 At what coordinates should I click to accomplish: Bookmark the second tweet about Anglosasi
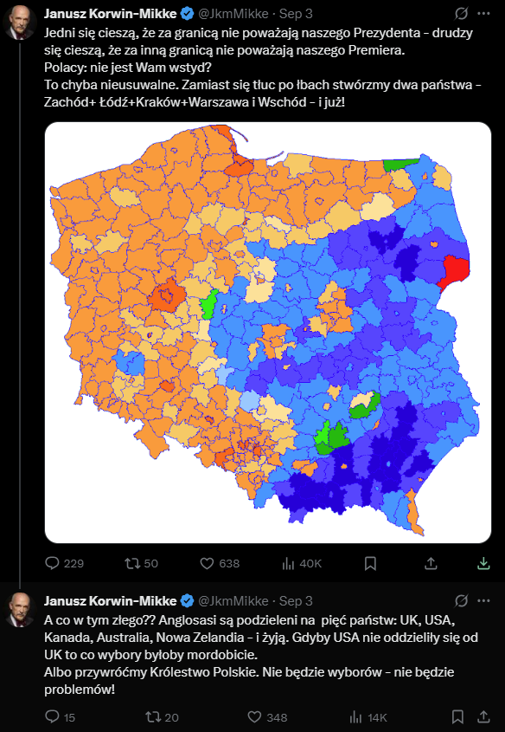click(458, 717)
